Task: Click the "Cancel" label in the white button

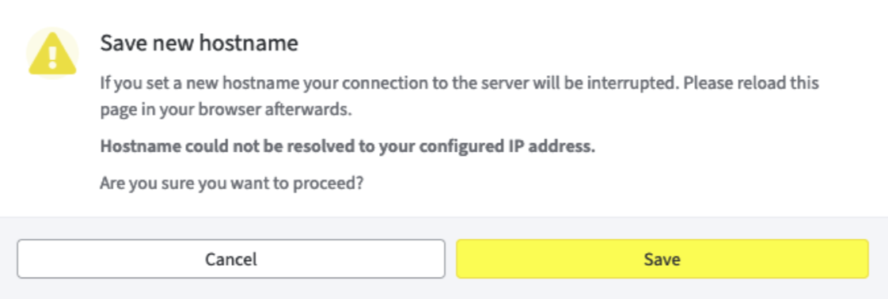Action: pyautogui.click(x=231, y=259)
